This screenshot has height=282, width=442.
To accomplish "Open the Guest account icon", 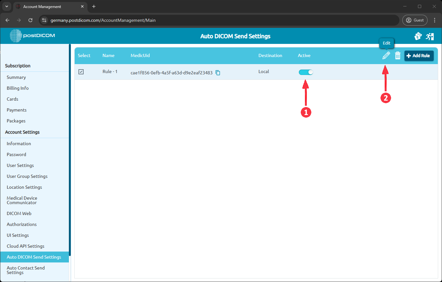I will [415, 20].
